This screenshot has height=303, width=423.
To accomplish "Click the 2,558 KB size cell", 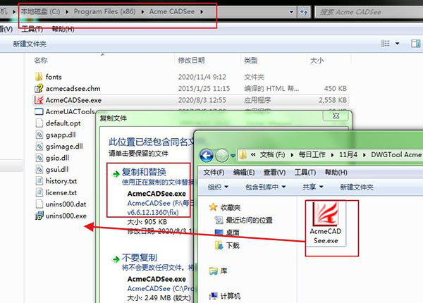I will 333,100.
